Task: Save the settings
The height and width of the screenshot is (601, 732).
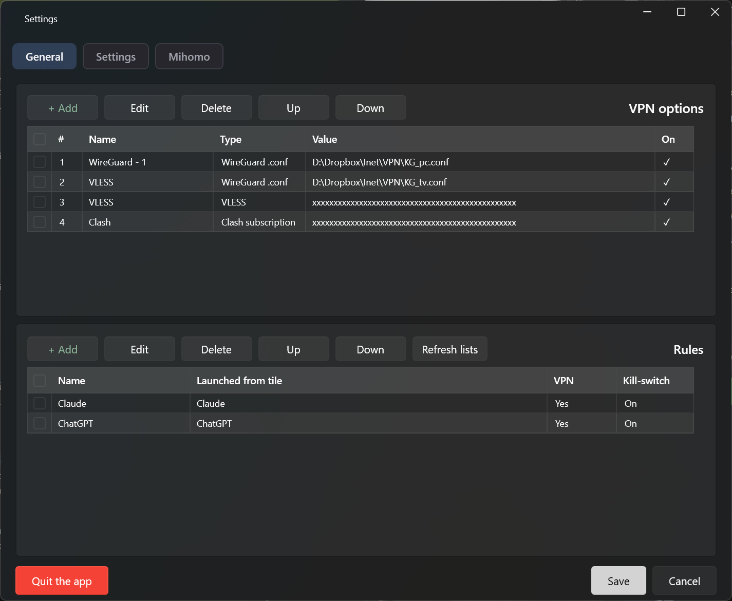Action: (618, 580)
